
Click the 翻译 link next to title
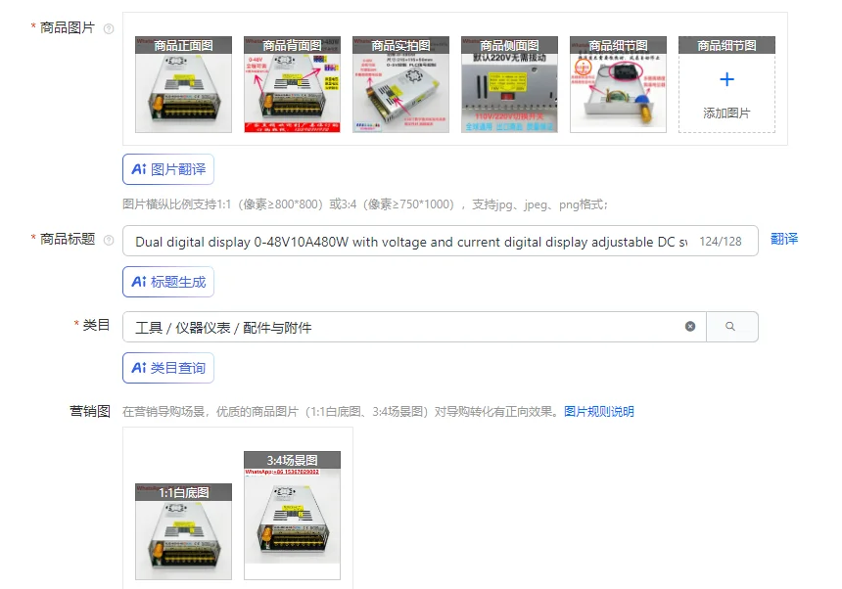784,239
